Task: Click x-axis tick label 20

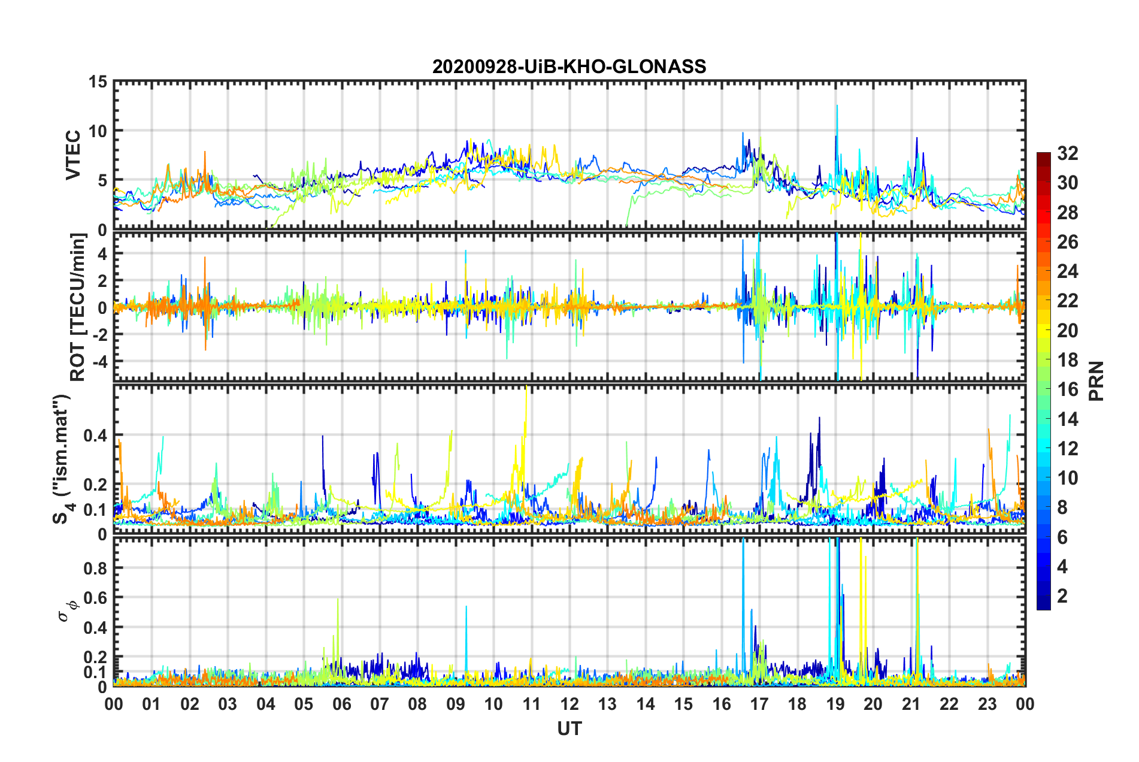Action: 874,704
